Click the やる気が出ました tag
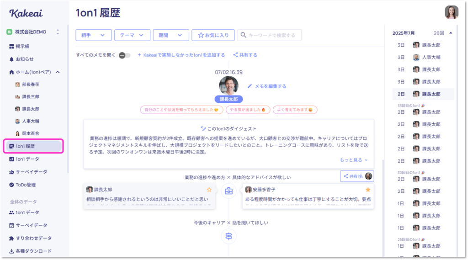The width and height of the screenshot is (468, 260). coord(248,110)
